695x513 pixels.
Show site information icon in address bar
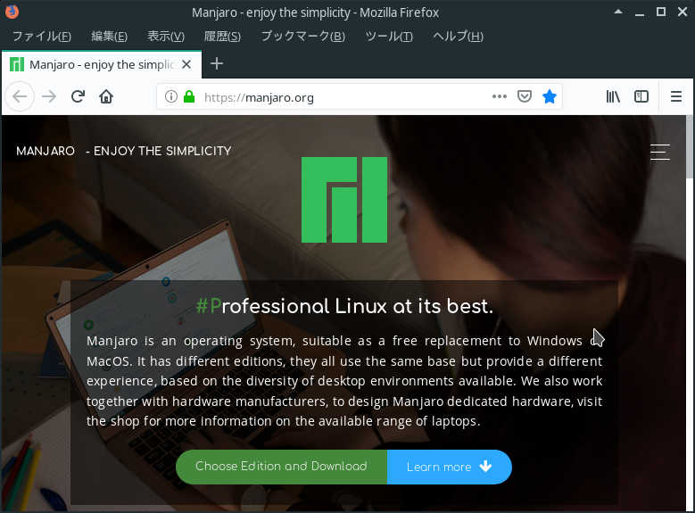coord(171,96)
